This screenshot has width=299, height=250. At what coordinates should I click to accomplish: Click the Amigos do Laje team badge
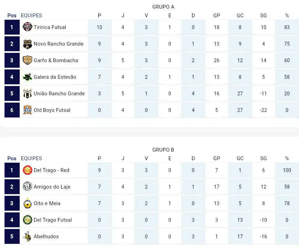click(x=27, y=186)
